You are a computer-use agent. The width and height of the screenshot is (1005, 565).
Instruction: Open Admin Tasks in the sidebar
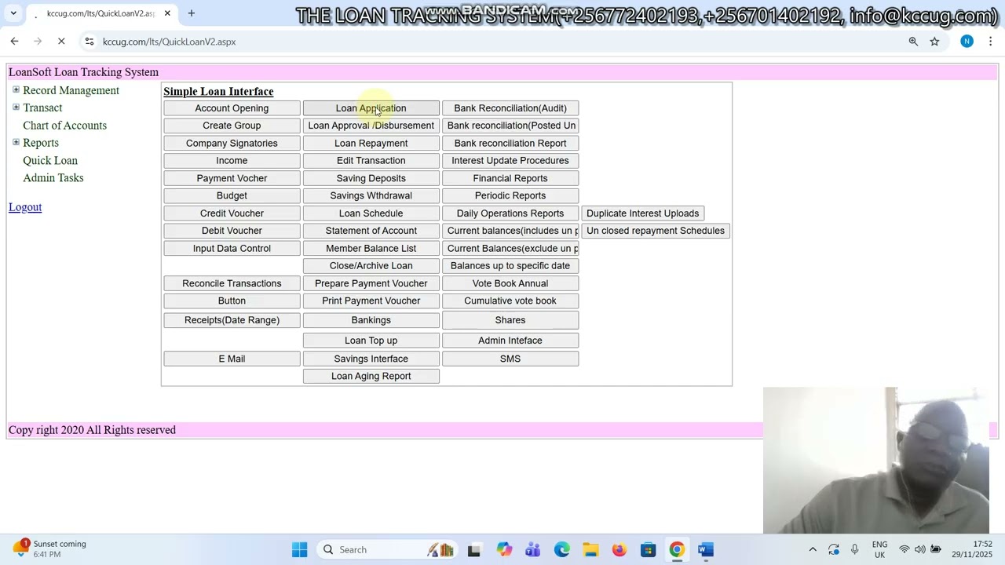[x=53, y=178]
